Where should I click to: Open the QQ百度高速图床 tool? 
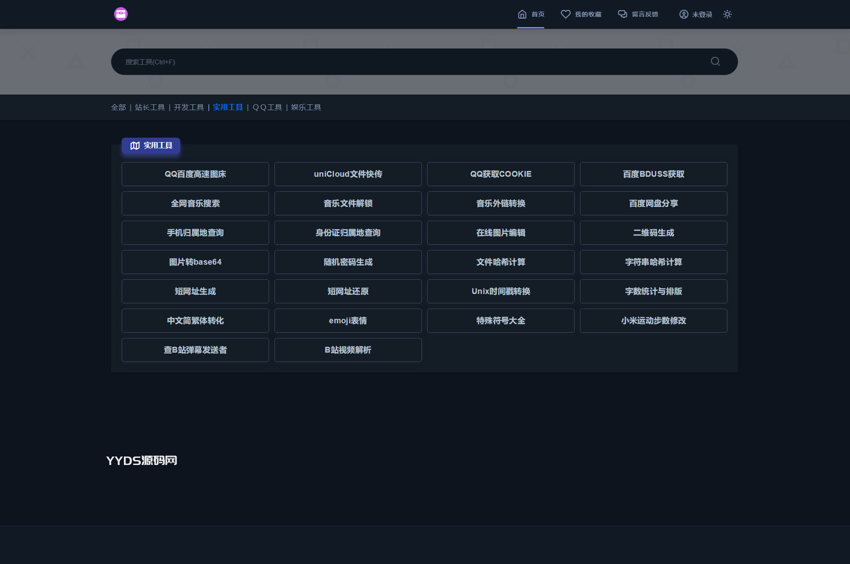(195, 174)
